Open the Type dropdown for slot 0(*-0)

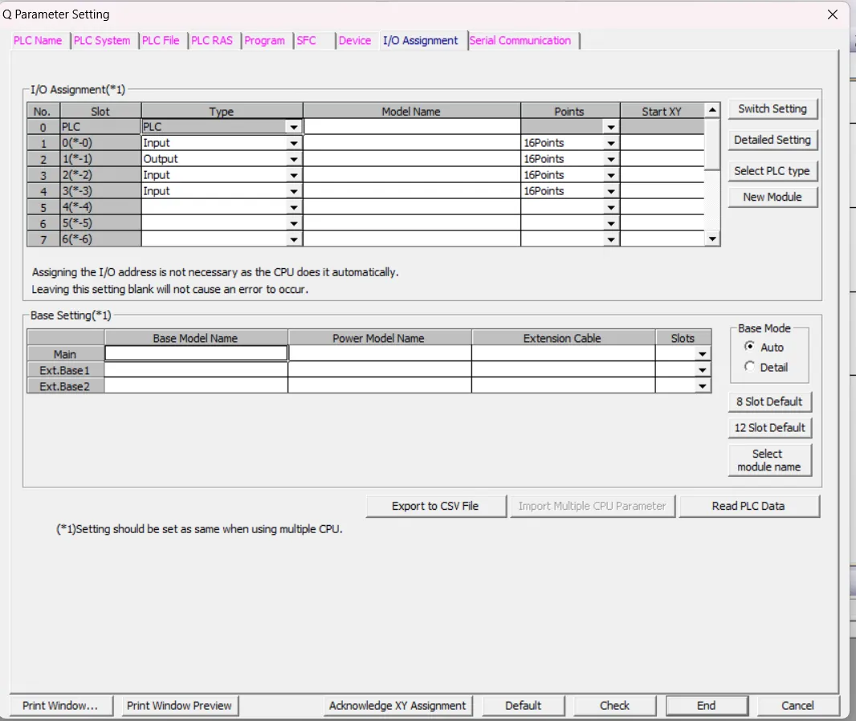(294, 144)
